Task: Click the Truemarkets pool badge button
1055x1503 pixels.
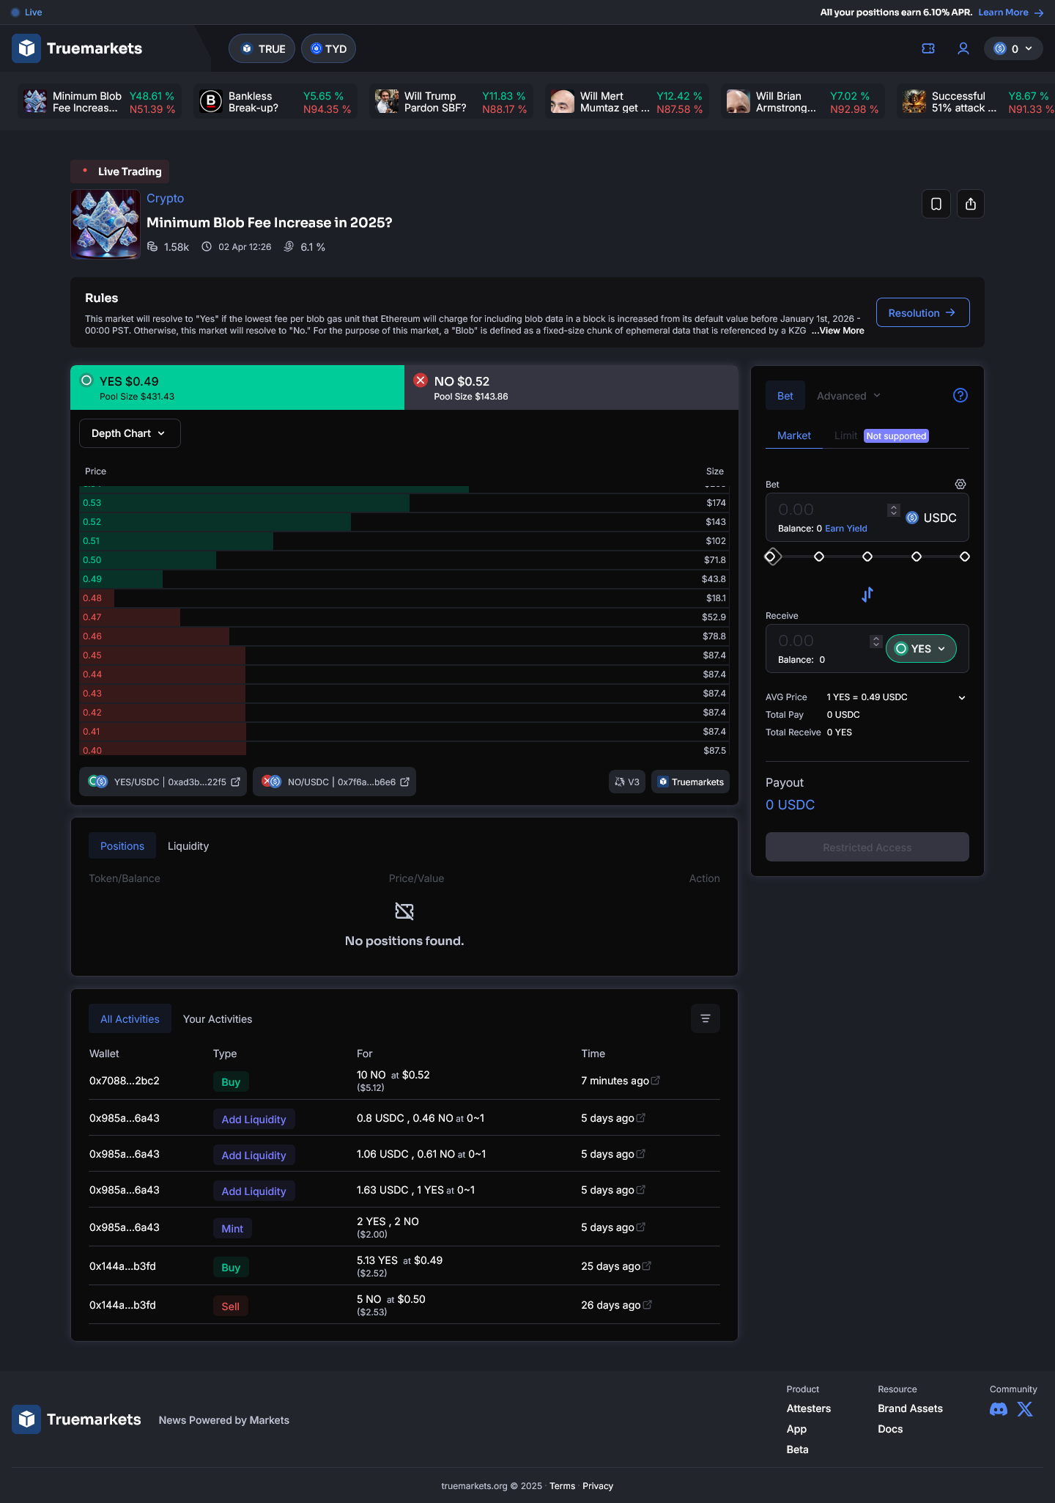Action: (x=690, y=782)
